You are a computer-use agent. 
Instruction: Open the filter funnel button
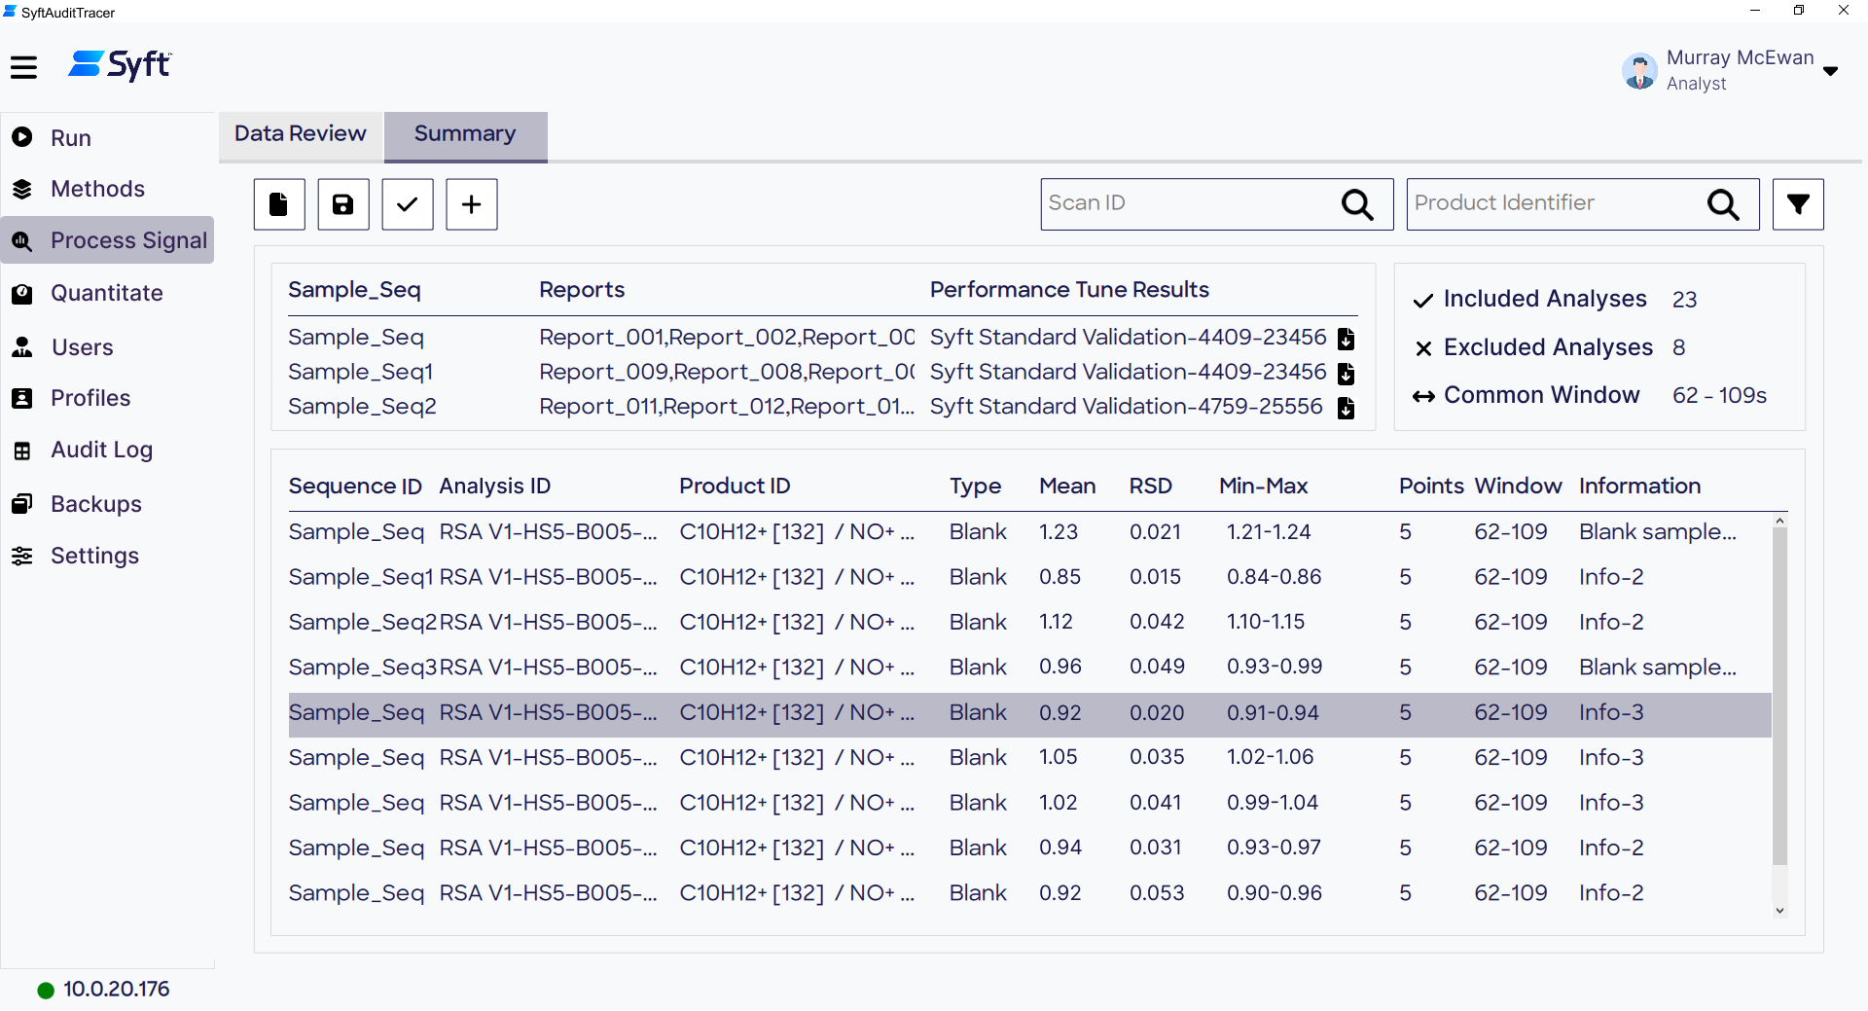pos(1798,204)
